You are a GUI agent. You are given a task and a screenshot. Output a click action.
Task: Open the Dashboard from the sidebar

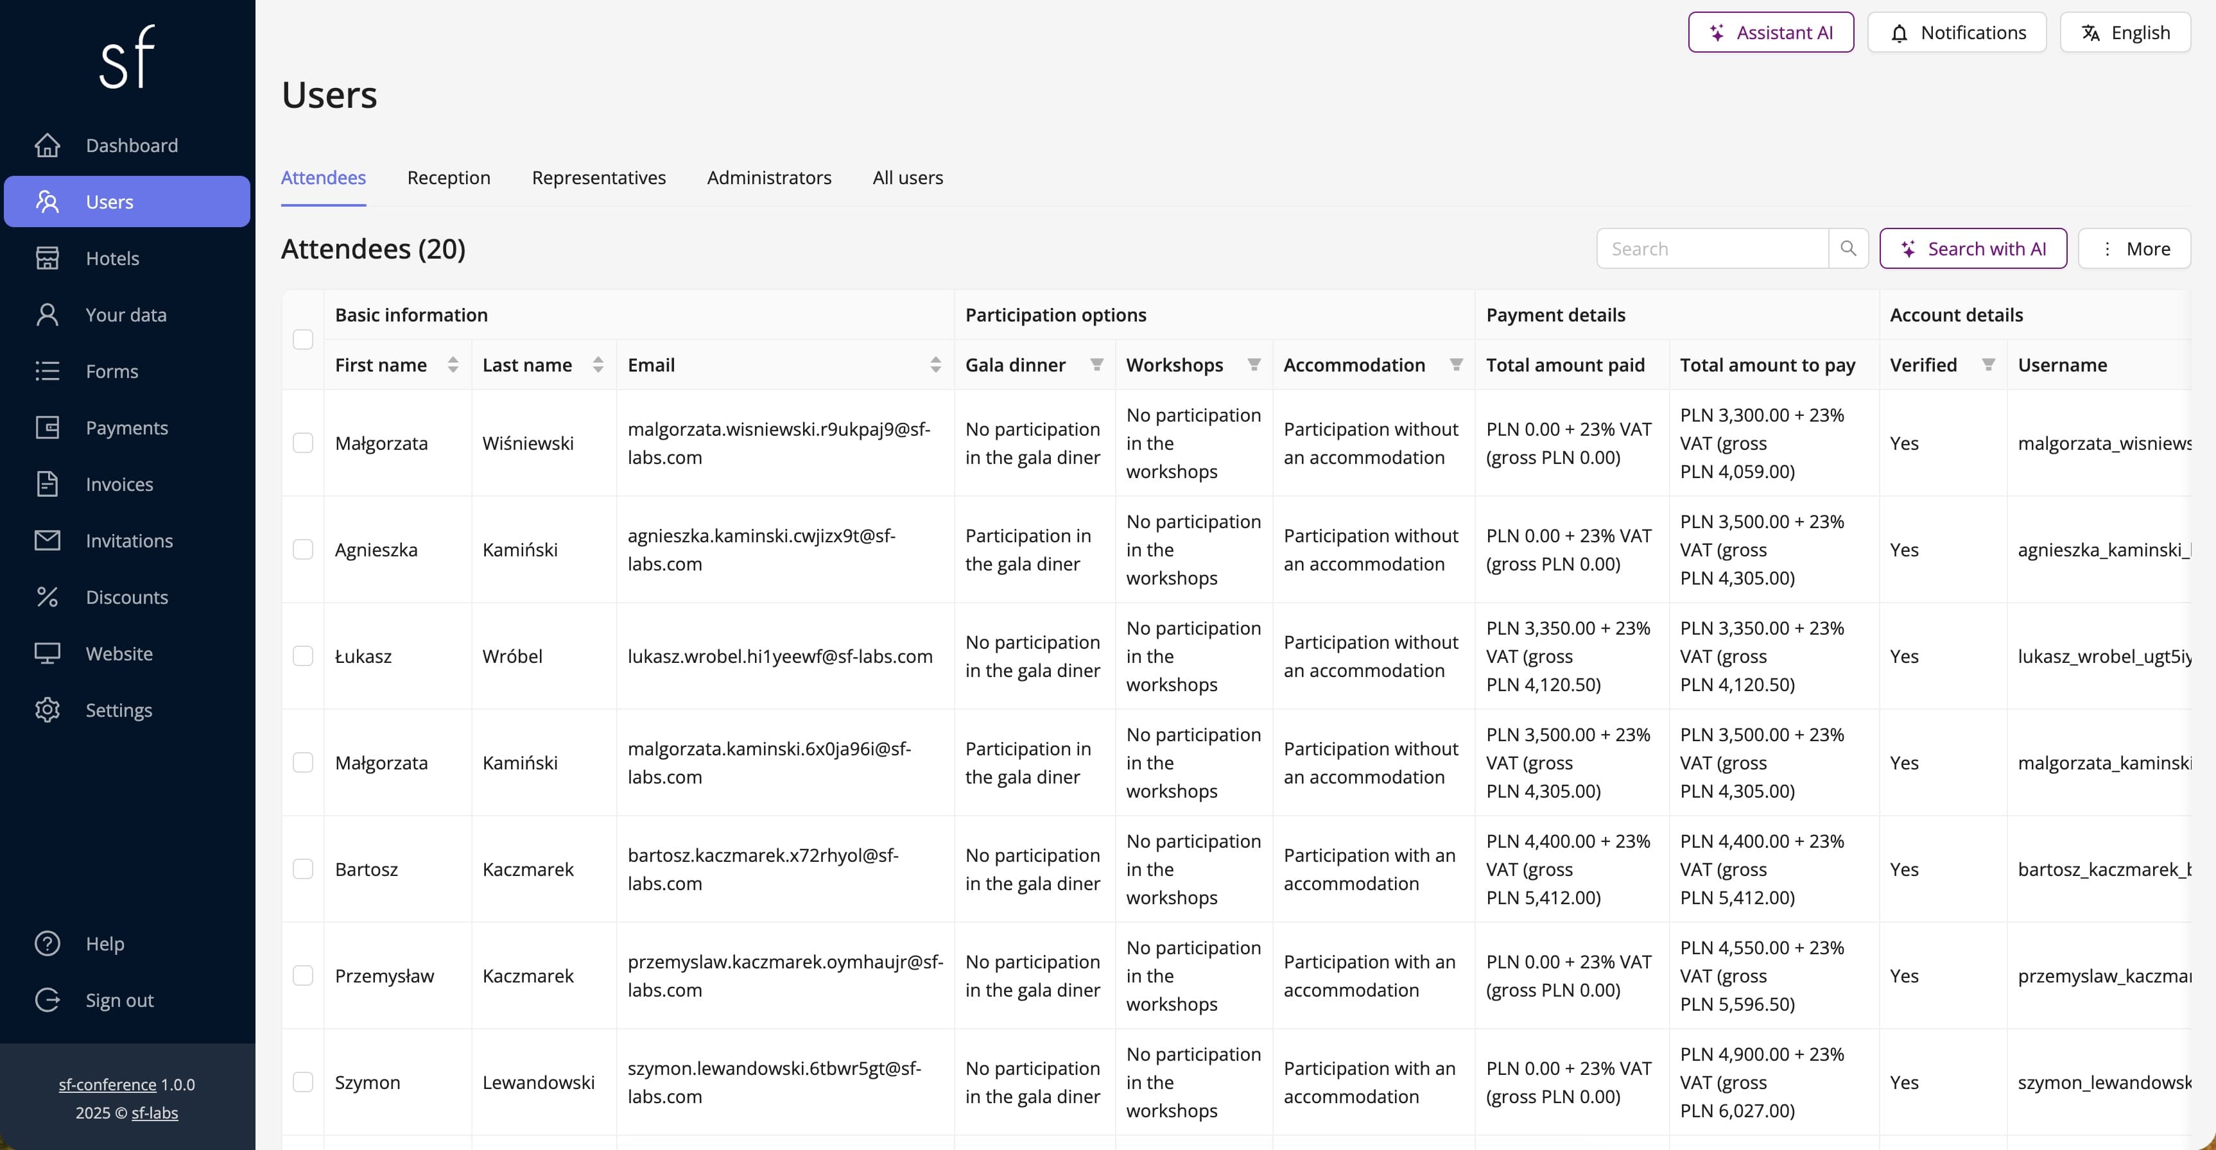coord(131,146)
